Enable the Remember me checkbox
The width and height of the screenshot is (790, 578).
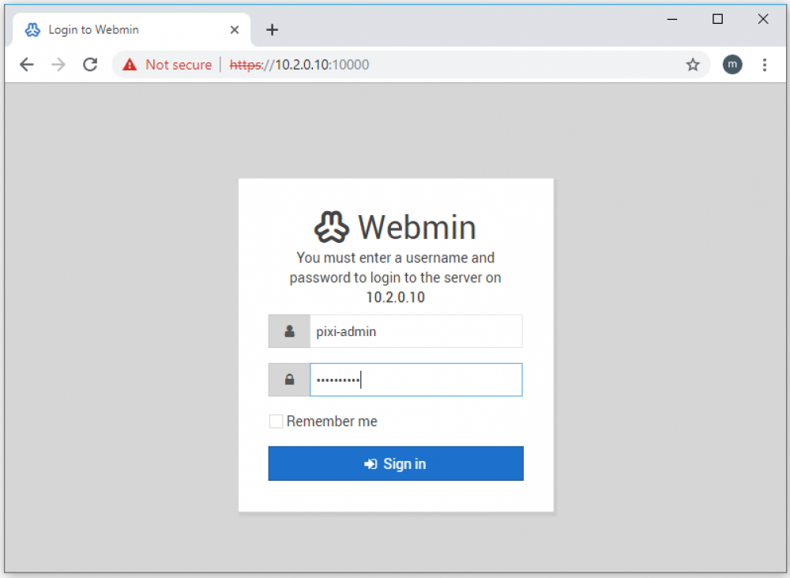276,421
